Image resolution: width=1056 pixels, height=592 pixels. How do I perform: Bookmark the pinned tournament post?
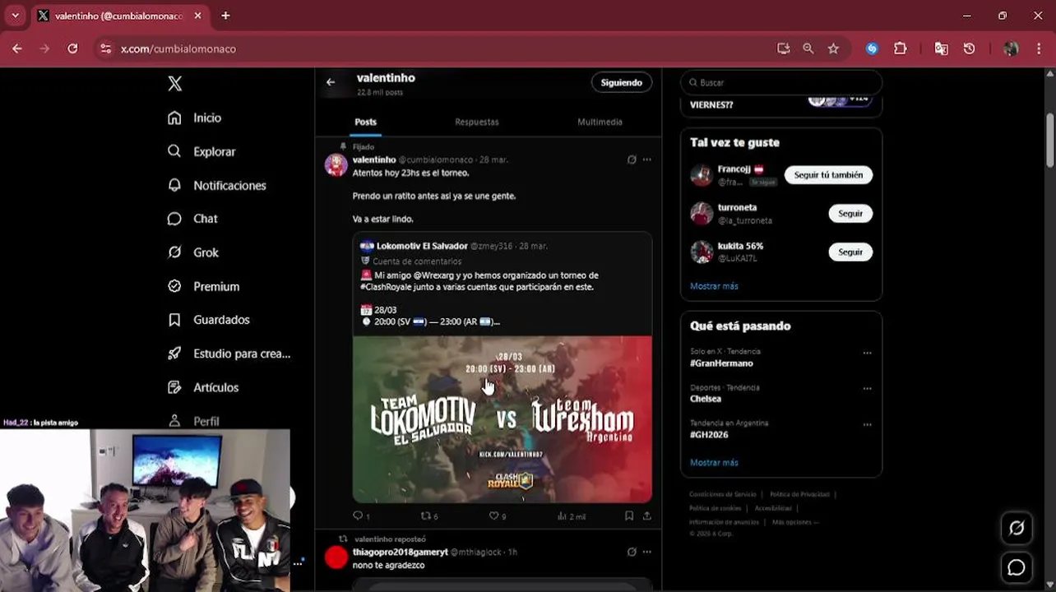pos(629,516)
